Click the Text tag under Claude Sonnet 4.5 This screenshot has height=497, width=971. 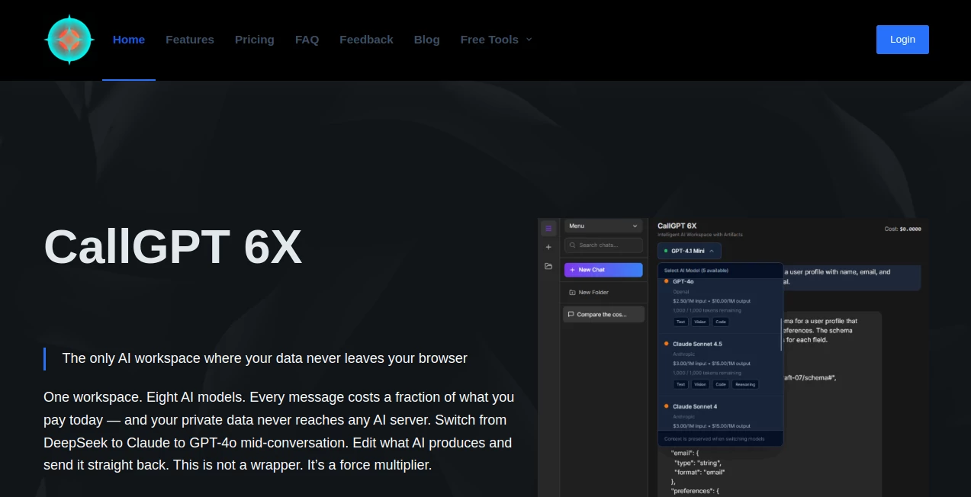[x=680, y=384]
